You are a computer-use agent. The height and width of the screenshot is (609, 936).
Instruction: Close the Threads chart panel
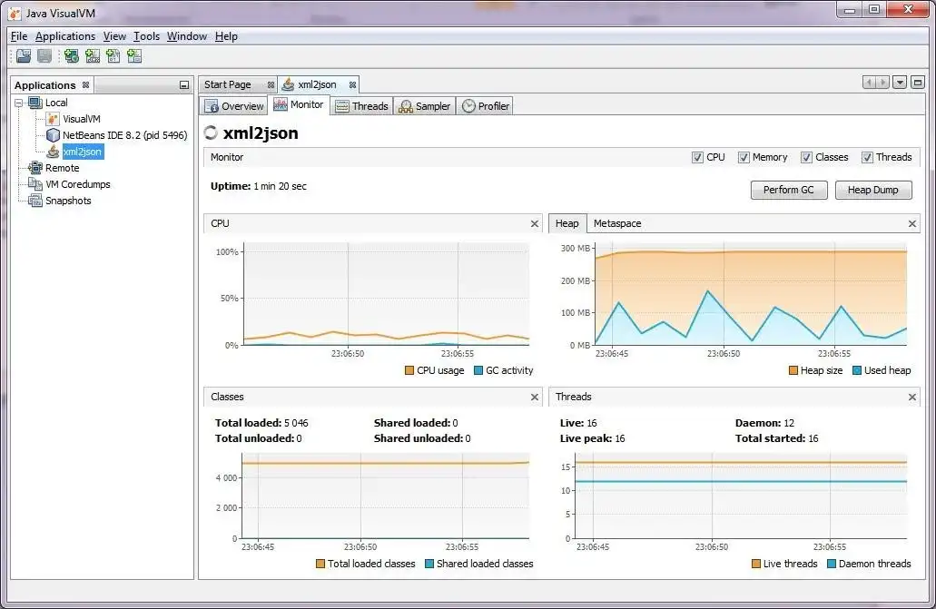[x=912, y=397]
